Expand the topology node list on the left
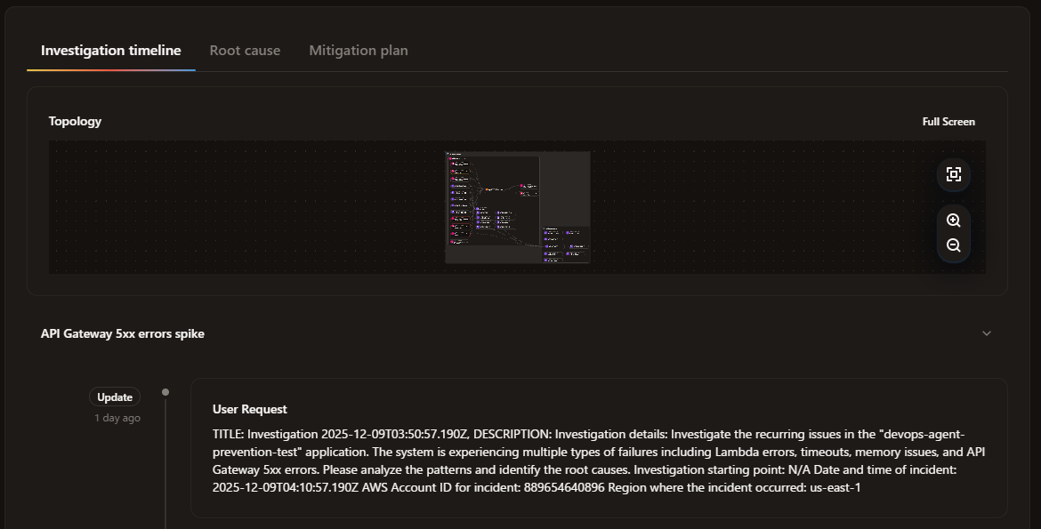The height and width of the screenshot is (529, 1041). [x=450, y=158]
